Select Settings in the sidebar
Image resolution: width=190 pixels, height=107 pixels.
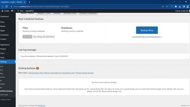pos(8,62)
